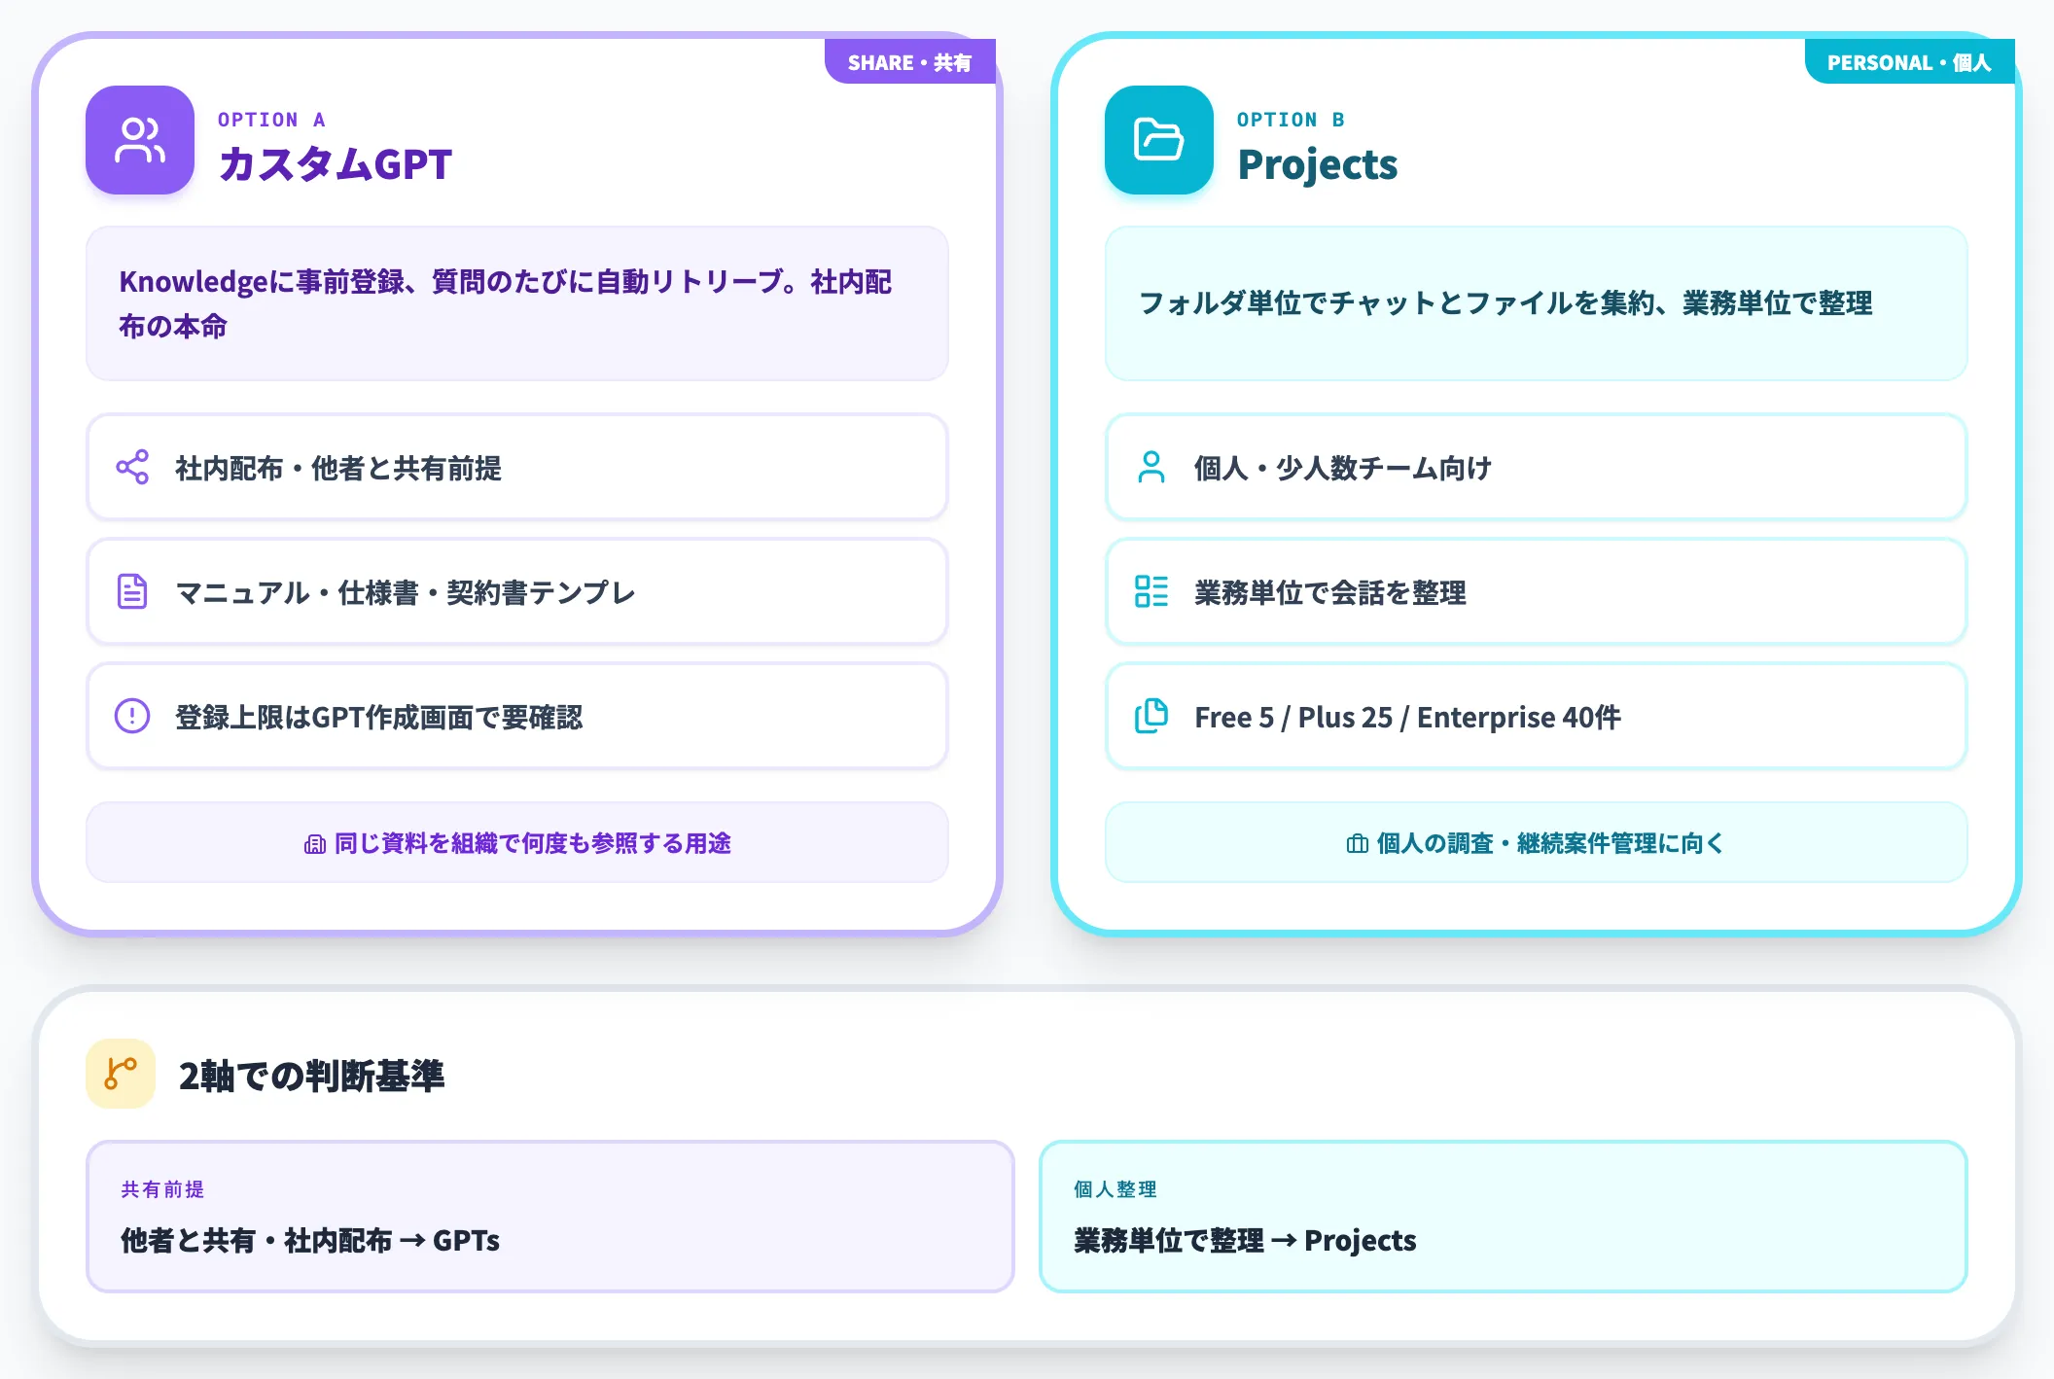The image size is (2054, 1379).
Task: Click the building icon before 同じ資料を組織で
Action: pyautogui.click(x=314, y=844)
